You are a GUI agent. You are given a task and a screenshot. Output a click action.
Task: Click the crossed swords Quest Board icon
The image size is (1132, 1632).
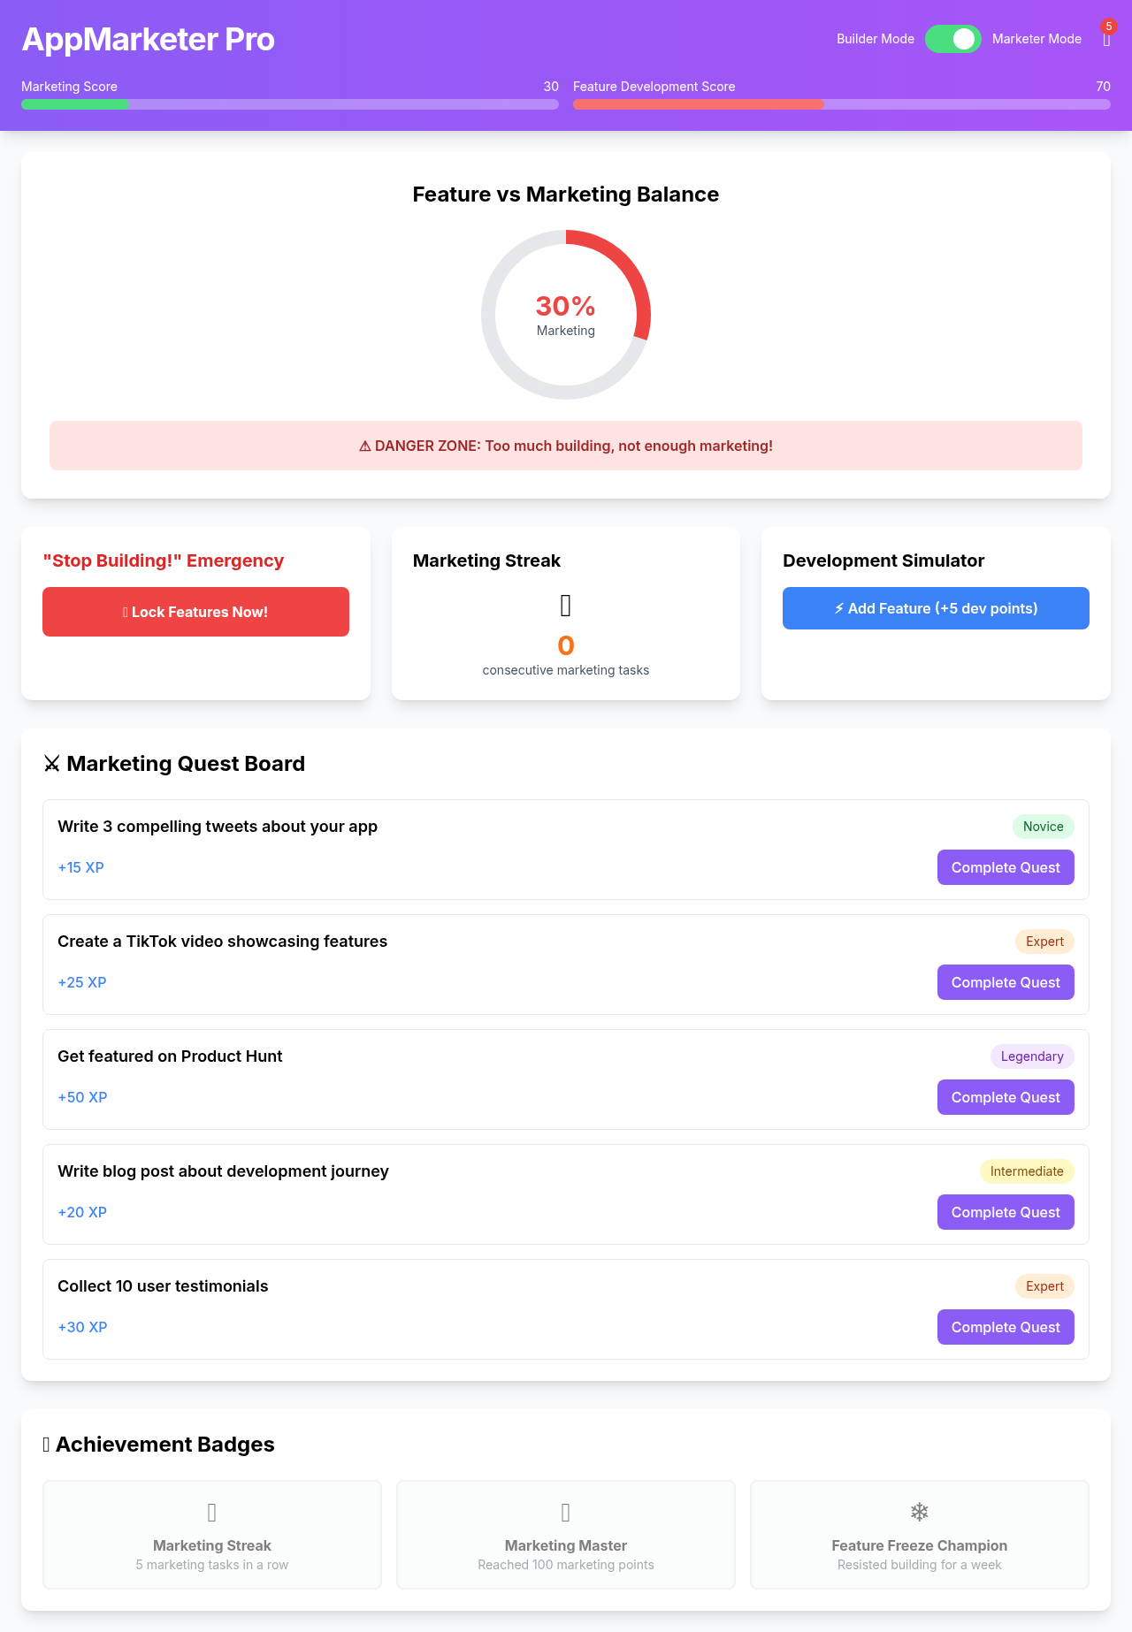52,763
